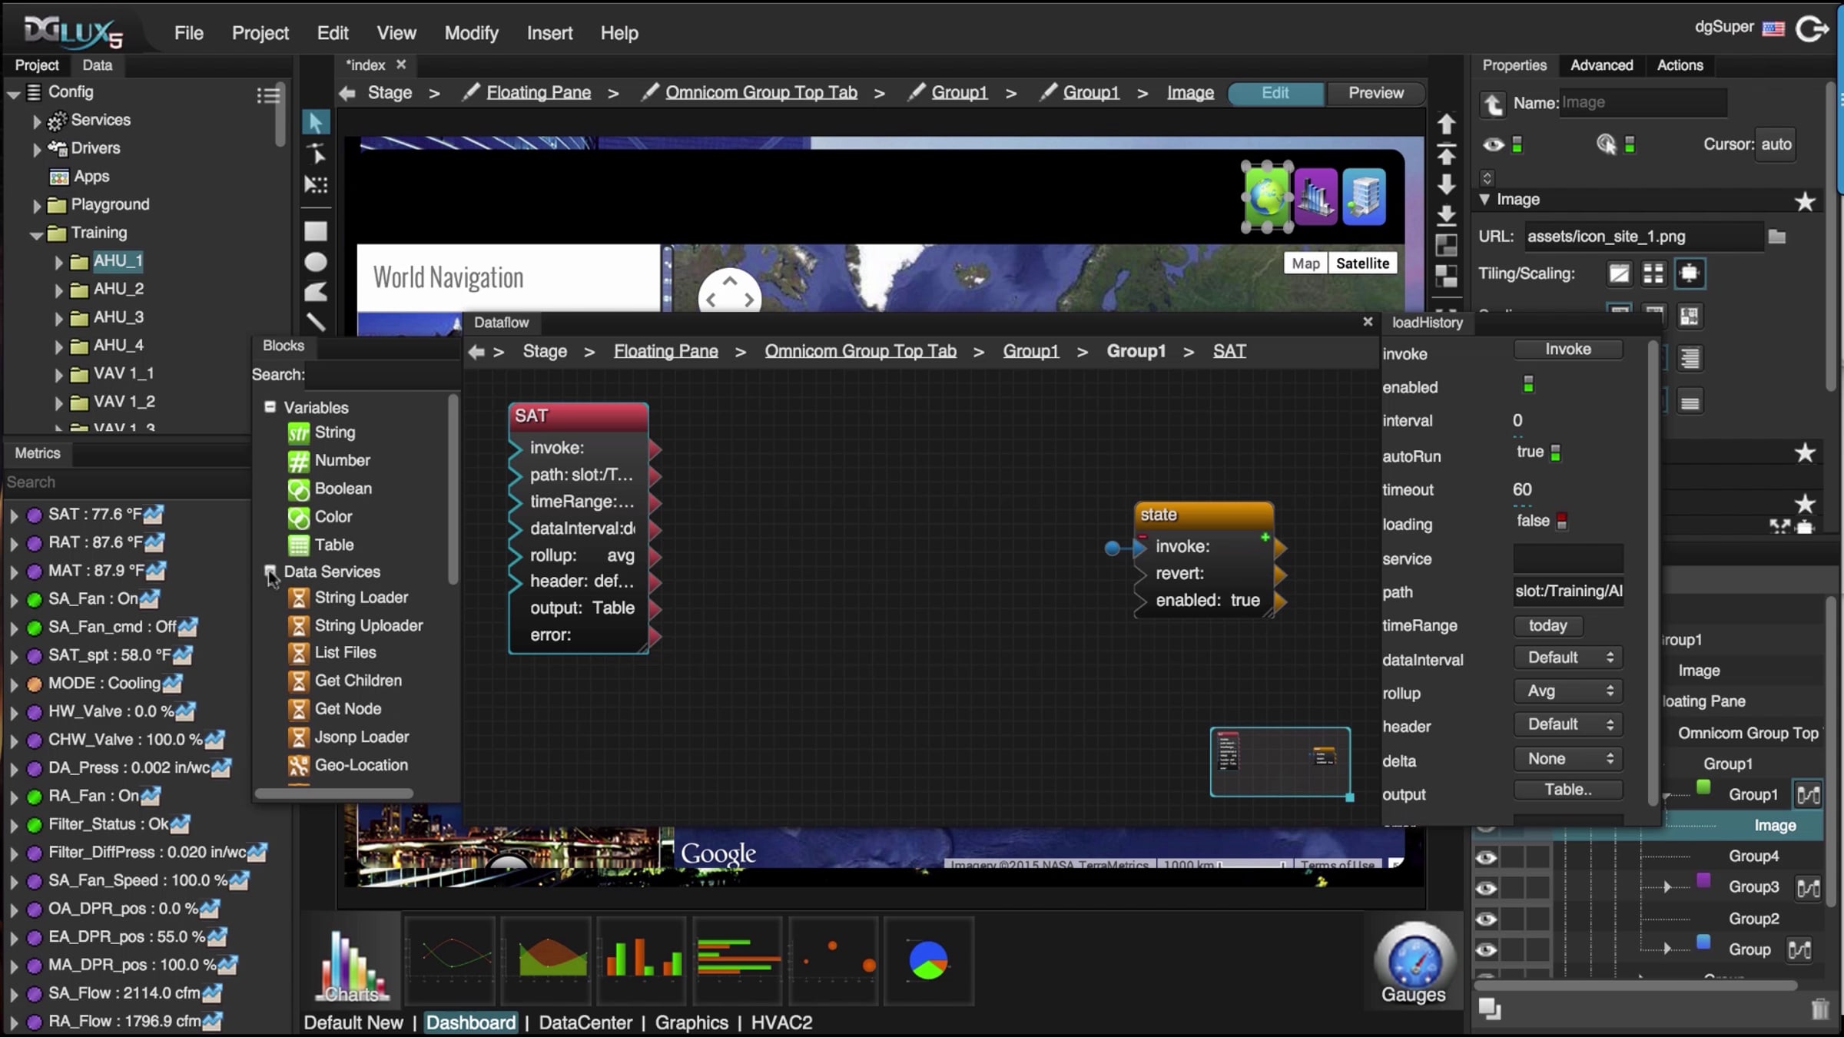Screen dimensions: 1844x1037
Task: Toggle Group4 row visibility eye
Action: point(1486,857)
